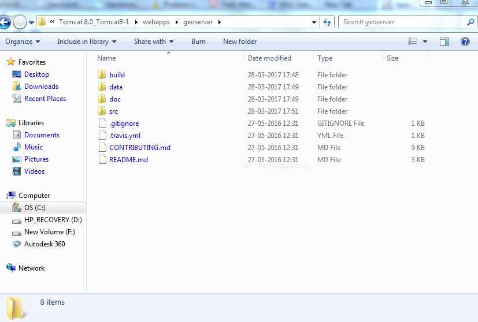Open the Downloads favorite in sidebar
The image size is (478, 322).
(x=41, y=87)
